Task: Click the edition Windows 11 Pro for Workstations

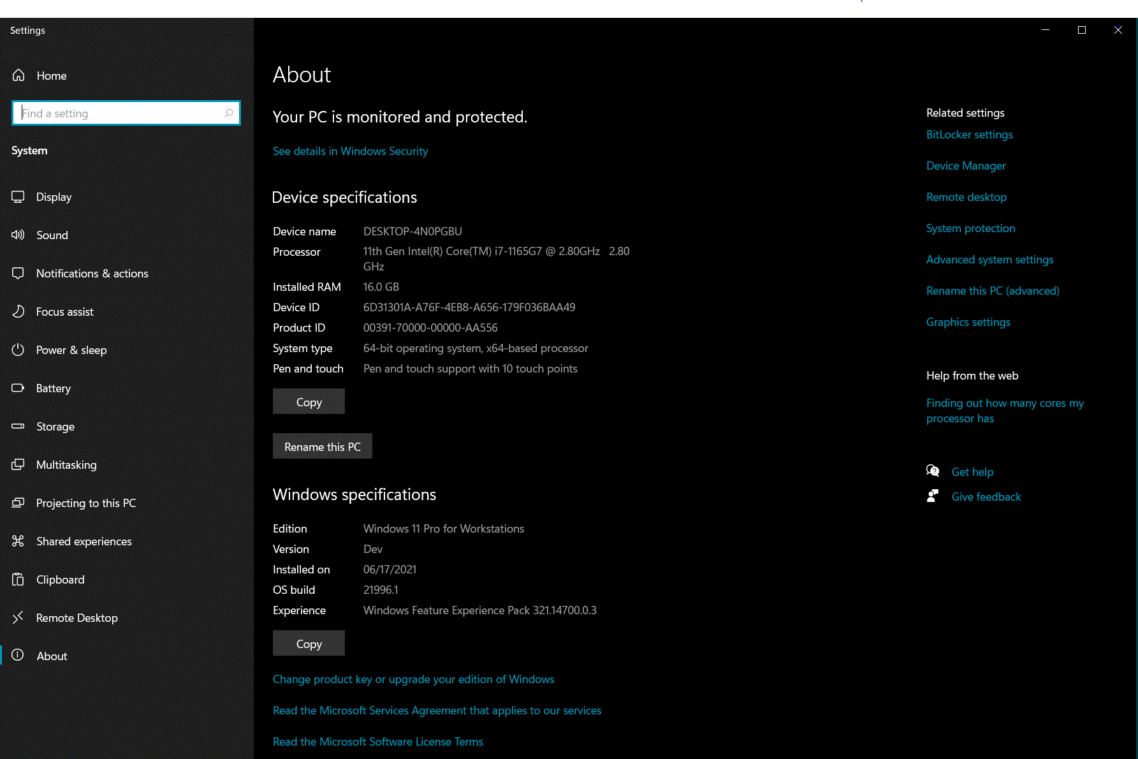Action: [x=444, y=529]
